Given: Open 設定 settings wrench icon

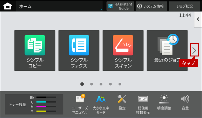Looking at the screenshot, I should pyautogui.click(x=122, y=103).
